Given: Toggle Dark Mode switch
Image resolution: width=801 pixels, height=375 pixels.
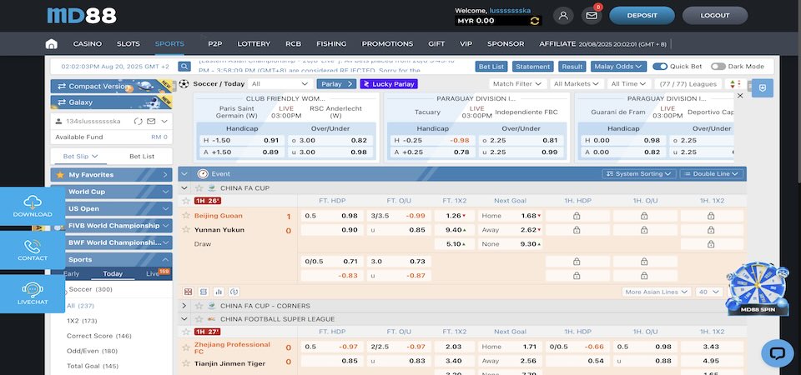Looking at the screenshot, I should (718, 67).
